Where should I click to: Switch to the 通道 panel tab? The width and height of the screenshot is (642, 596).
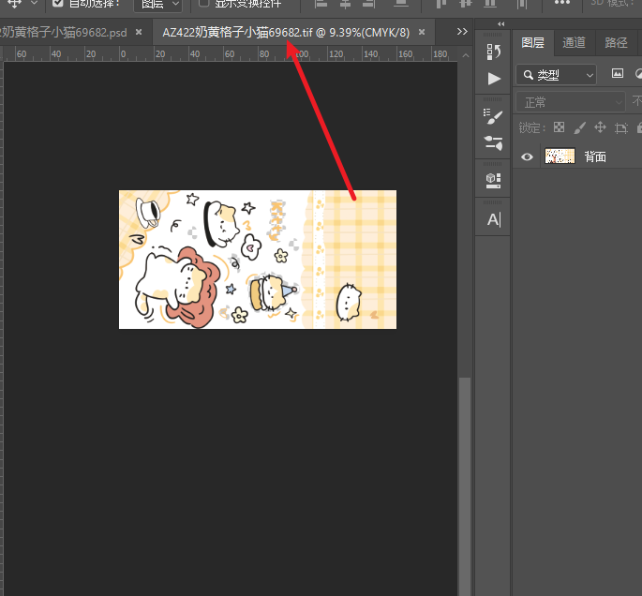pyautogui.click(x=574, y=42)
